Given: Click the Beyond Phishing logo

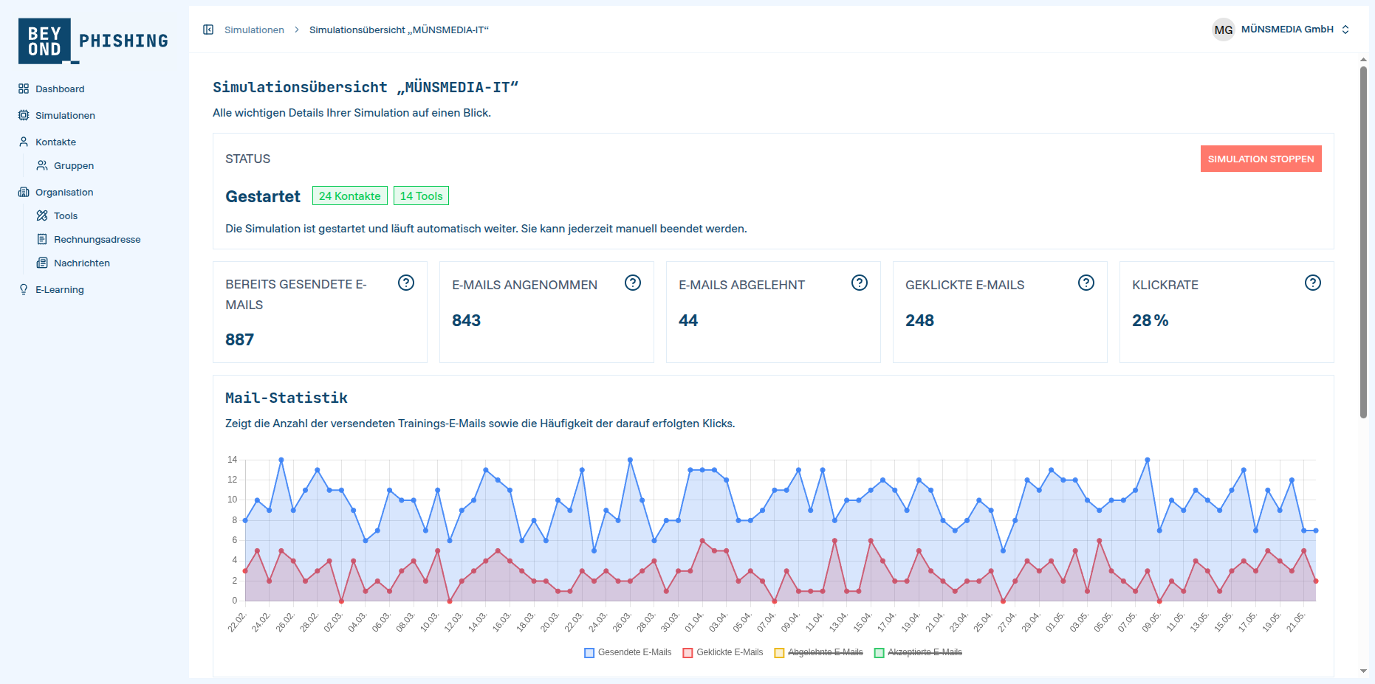Looking at the screenshot, I should pyautogui.click(x=93, y=41).
